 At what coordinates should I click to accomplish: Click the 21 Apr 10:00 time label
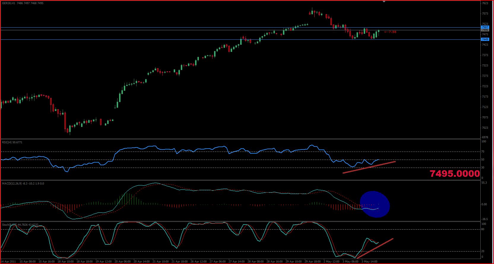pyautogui.click(x=161, y=262)
